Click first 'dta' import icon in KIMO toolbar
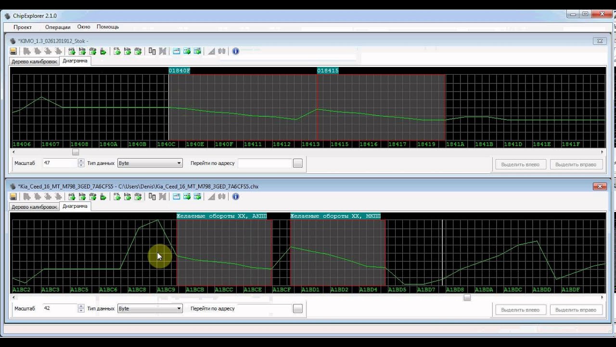Viewport: 616px width, 347px height. pos(92,51)
